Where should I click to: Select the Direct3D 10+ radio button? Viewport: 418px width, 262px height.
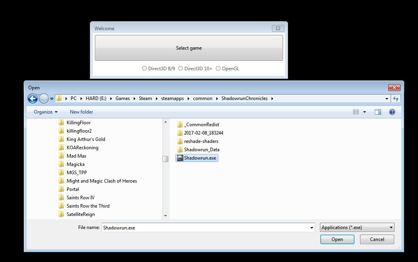pos(181,69)
